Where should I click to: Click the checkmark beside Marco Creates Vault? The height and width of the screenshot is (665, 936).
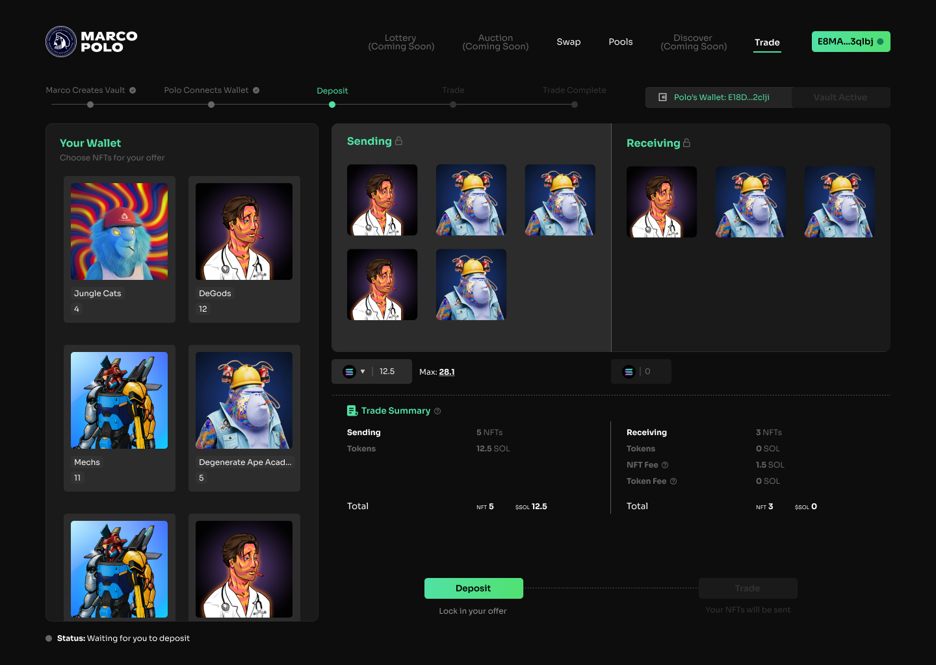pos(133,90)
